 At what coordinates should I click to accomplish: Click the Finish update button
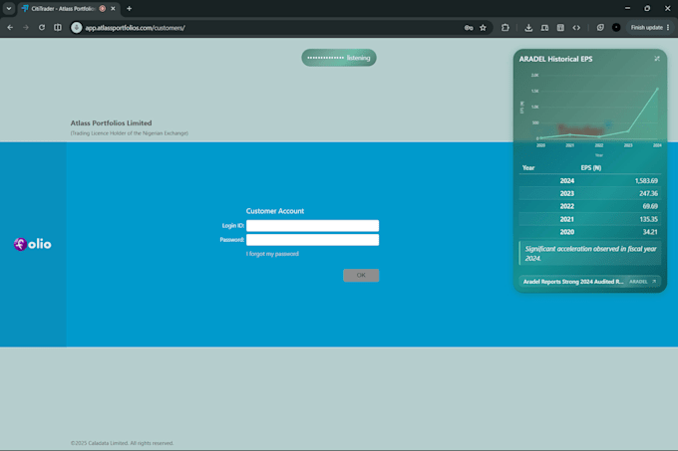tap(646, 28)
